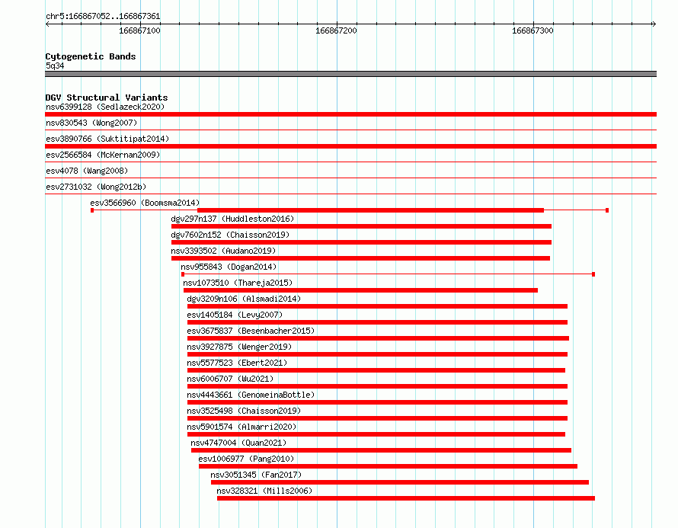678x528 pixels.
Task: Click the red bar under nsv6006707 (Wu2021)
Action: pyautogui.click(x=378, y=386)
